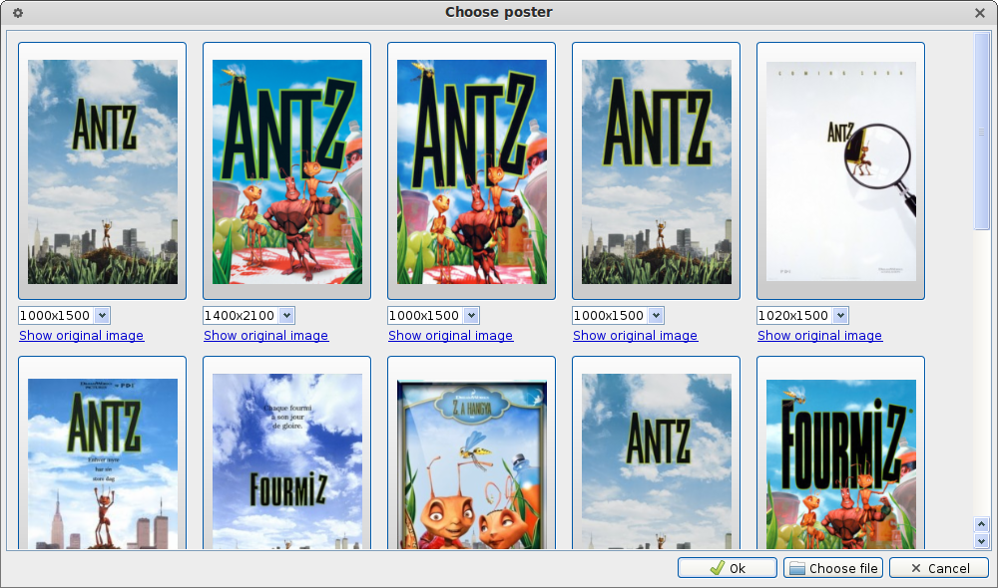Image resolution: width=998 pixels, height=588 pixels.
Task: Select the Z a Hangya poster
Action: pyautogui.click(x=472, y=452)
